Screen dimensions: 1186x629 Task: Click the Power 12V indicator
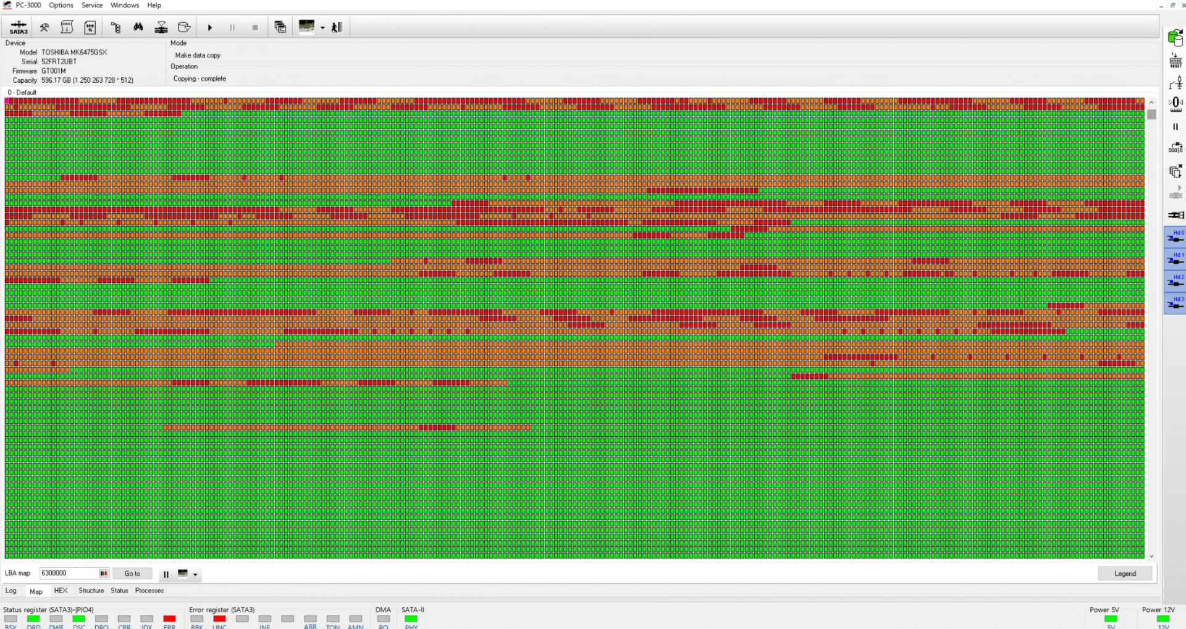tap(1163, 618)
